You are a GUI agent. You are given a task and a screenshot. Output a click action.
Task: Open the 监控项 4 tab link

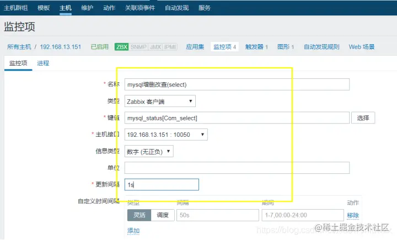(x=224, y=47)
